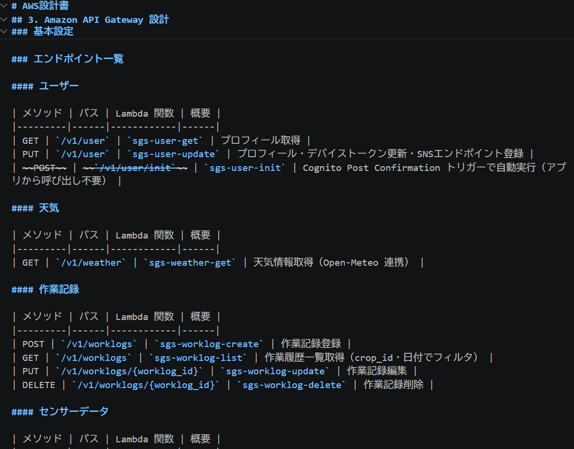This screenshot has height=449, width=574.
Task: Collapse the Amazon API Gateway 設計 chevron
Action: (4, 20)
